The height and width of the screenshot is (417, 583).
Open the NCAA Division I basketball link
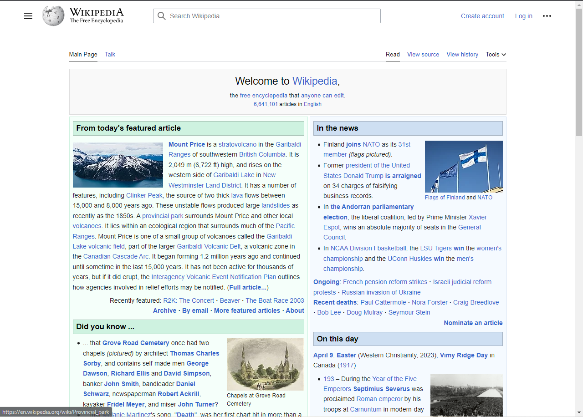point(368,248)
